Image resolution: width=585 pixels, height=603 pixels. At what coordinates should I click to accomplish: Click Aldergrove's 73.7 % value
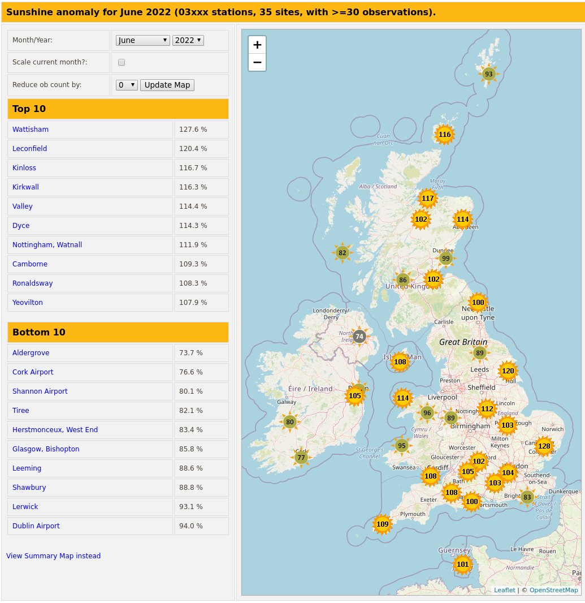pyautogui.click(x=190, y=352)
